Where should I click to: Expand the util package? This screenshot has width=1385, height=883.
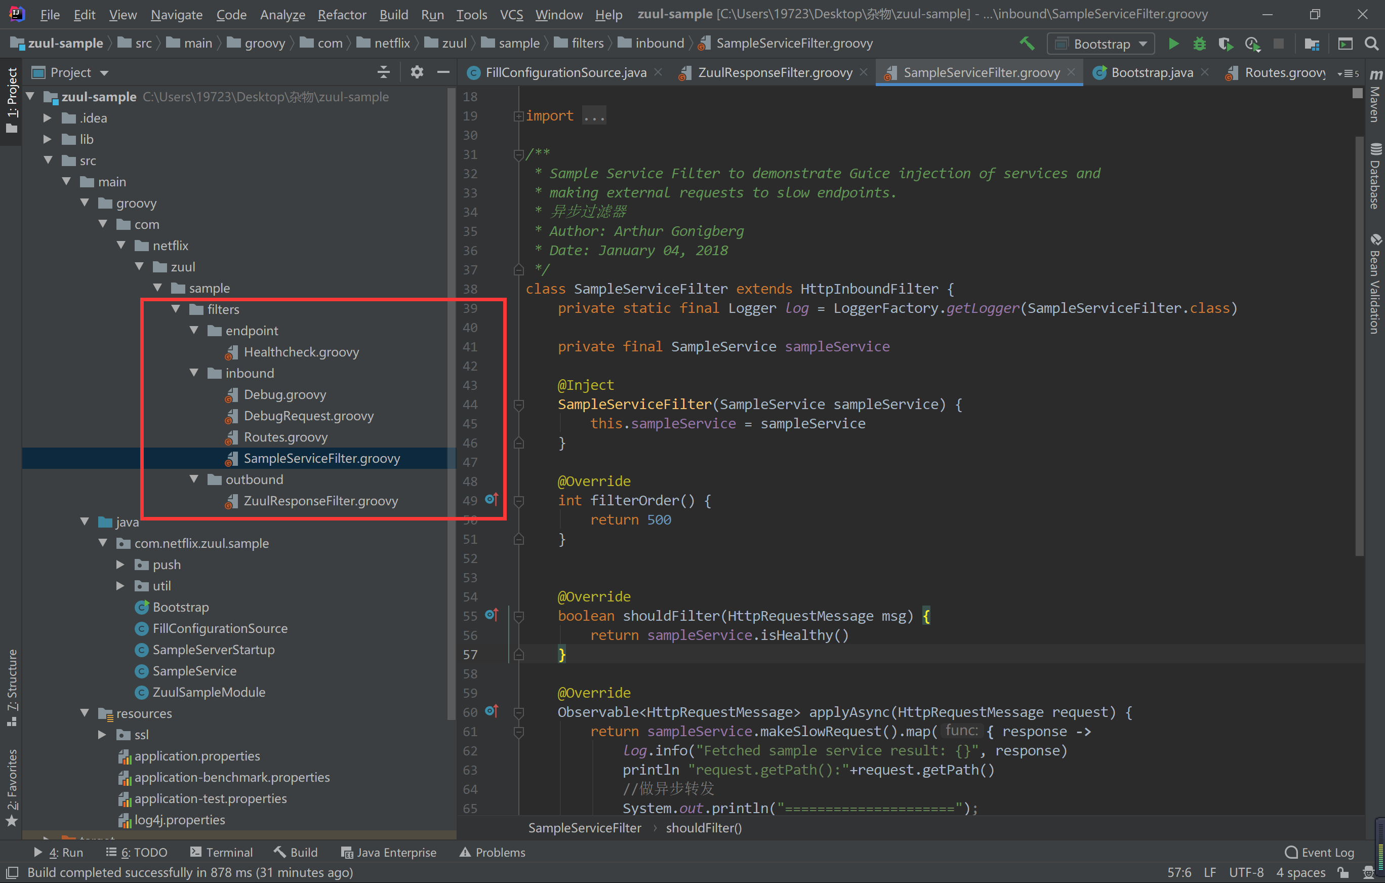(120, 586)
